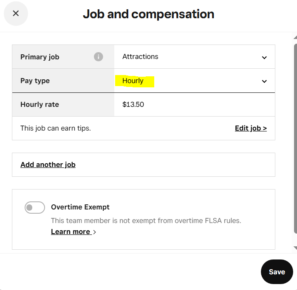Click the vertical scrollbar thumb
The image size is (297, 290).
point(295,136)
